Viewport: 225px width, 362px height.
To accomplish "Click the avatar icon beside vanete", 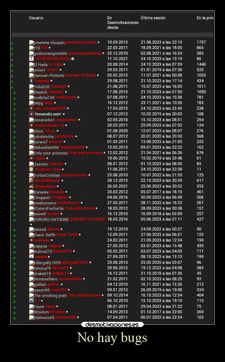I will (x=31, y=257).
